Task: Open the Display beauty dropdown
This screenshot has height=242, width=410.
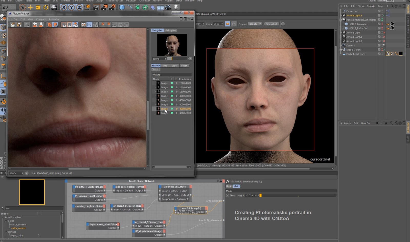Action: pos(255,24)
